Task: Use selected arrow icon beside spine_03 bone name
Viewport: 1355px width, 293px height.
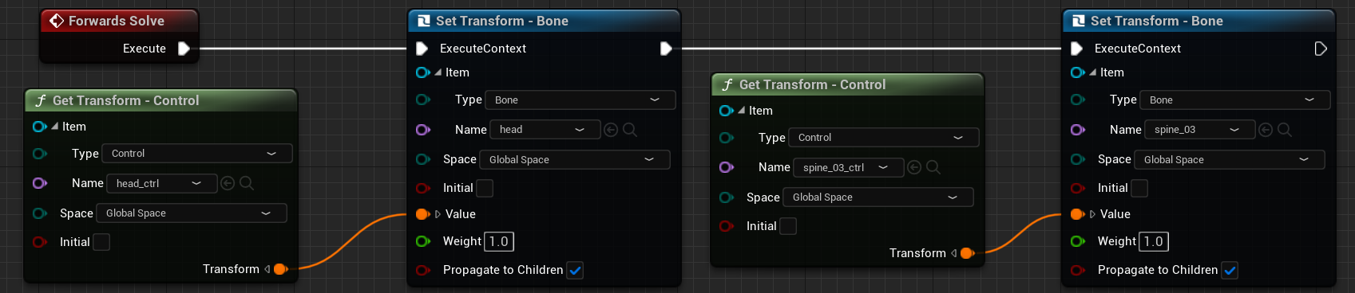Action: [1266, 129]
